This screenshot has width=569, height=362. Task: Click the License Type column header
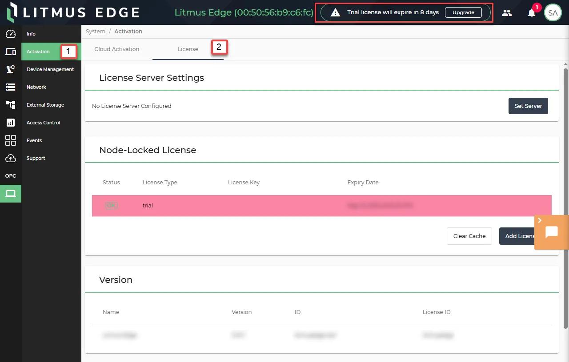[160, 183]
